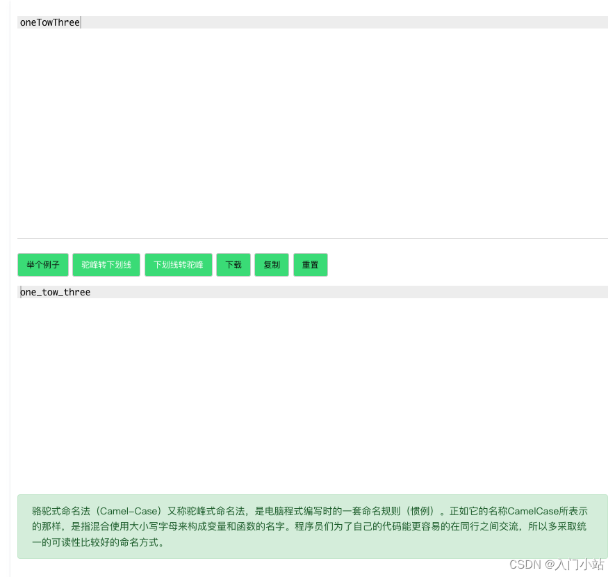Convert with 下划线转驼峰 button

(x=179, y=265)
